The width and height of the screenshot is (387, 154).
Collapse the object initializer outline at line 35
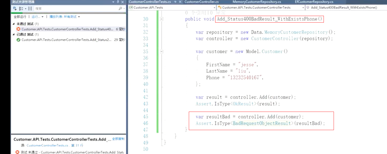[161, 51]
